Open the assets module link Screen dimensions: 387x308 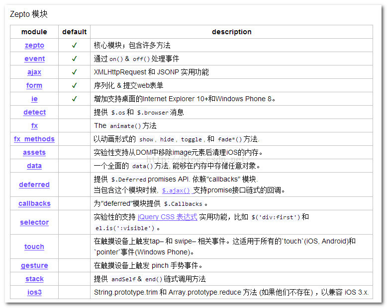pyautogui.click(x=34, y=153)
